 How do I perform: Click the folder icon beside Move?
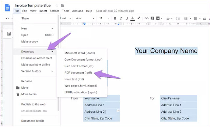pos(18,88)
